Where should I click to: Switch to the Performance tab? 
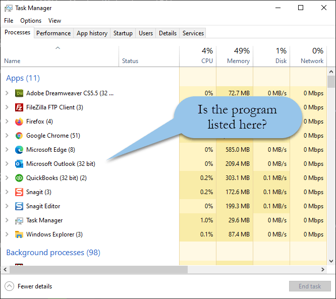point(53,33)
